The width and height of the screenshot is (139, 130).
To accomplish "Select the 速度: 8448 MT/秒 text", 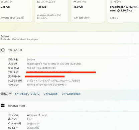I will click(x=82, y=18).
